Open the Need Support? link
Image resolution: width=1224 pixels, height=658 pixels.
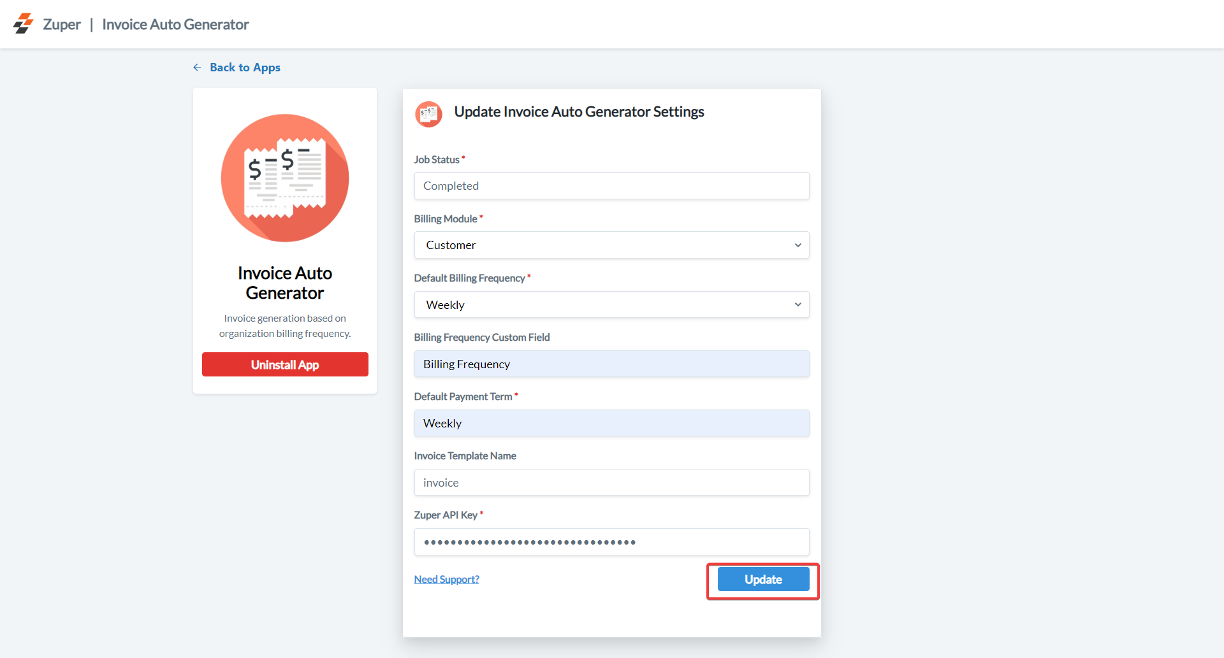tap(446, 579)
